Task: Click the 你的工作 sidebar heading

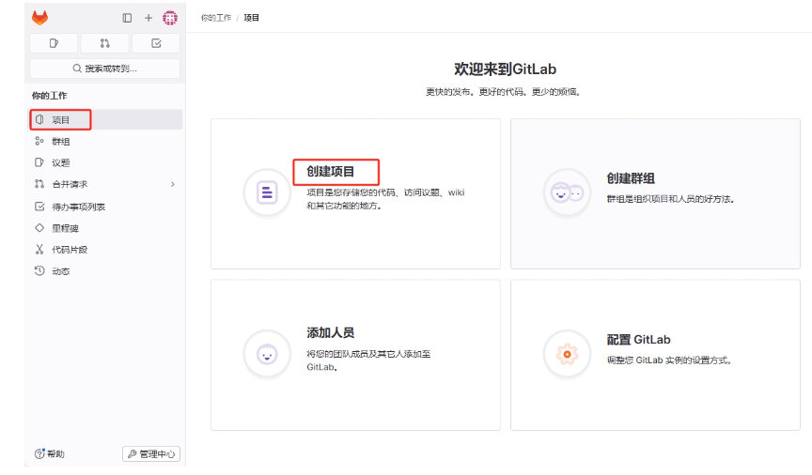Action: [x=49, y=96]
